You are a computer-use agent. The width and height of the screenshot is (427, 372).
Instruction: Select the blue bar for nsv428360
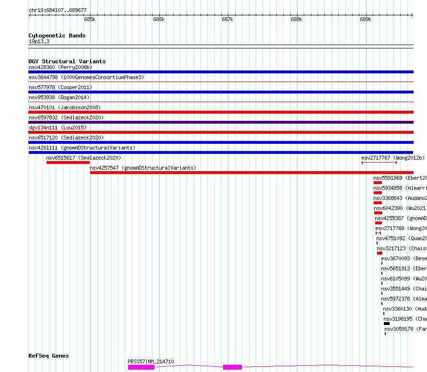(221, 72)
